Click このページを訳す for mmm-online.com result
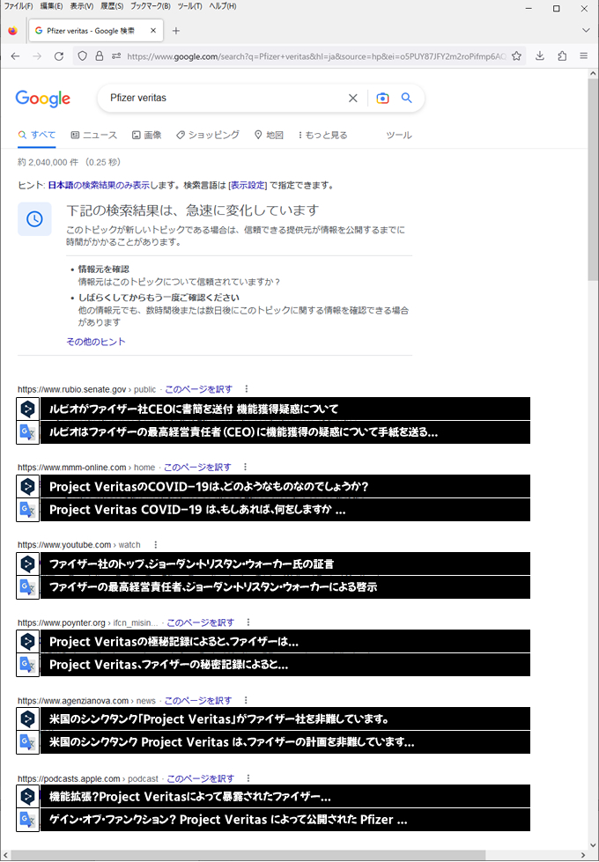This screenshot has width=599, height=862. coord(197,468)
